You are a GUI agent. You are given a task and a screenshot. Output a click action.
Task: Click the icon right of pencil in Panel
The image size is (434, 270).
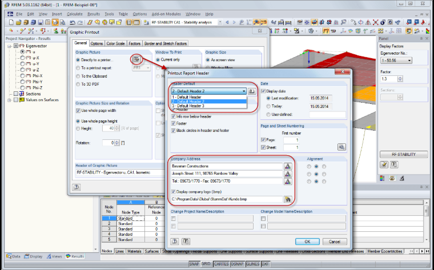pyautogui.click(x=394, y=164)
